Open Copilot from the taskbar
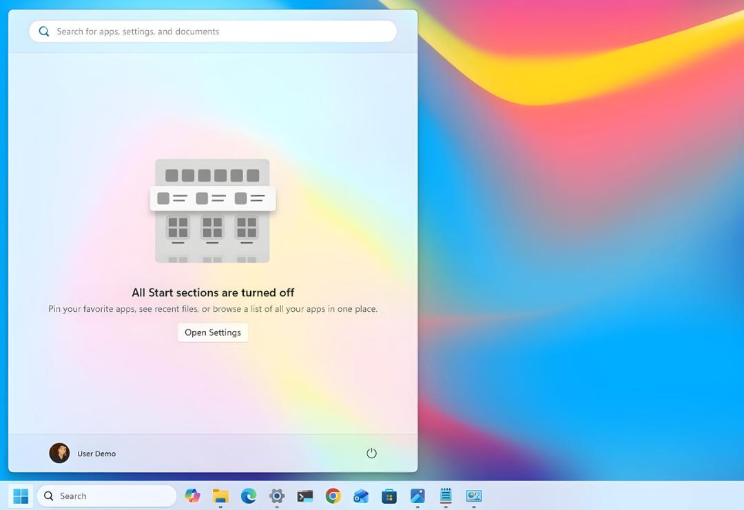744x510 pixels. [192, 496]
